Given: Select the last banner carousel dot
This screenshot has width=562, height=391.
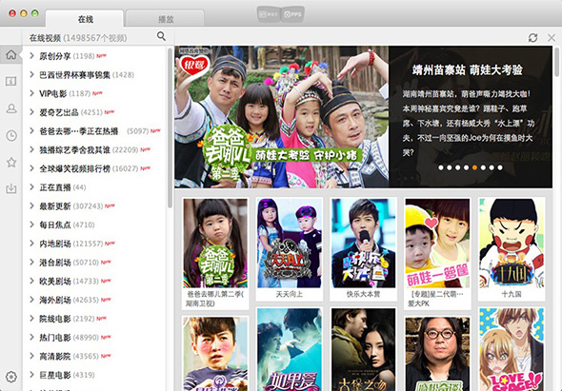Looking at the screenshot, I should pyautogui.click(x=500, y=167).
